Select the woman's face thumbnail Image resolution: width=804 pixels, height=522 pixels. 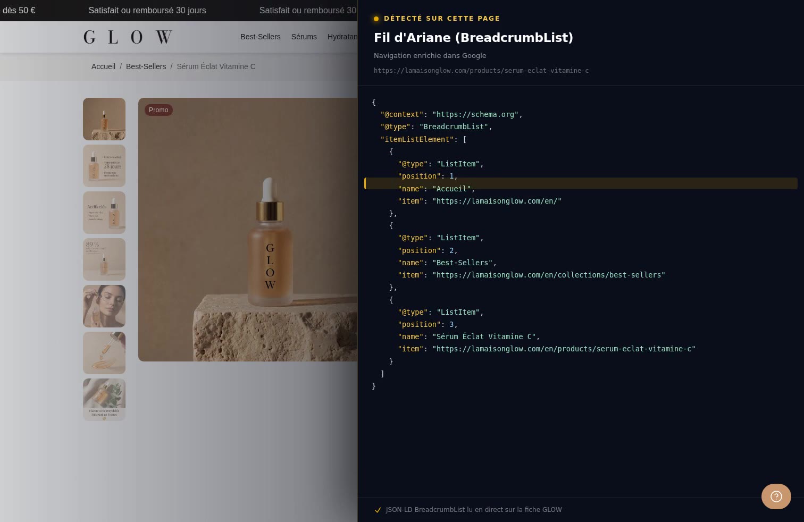click(104, 306)
